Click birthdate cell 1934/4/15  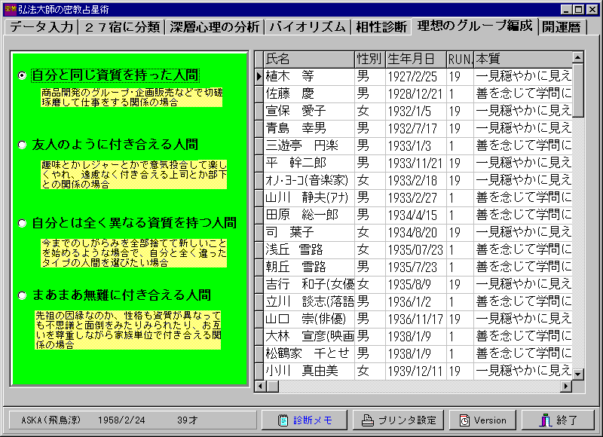tap(416, 215)
